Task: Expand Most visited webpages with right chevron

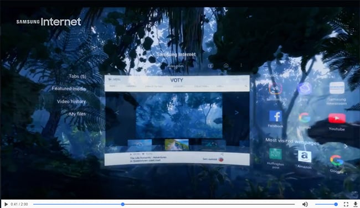Action: pyautogui.click(x=346, y=146)
